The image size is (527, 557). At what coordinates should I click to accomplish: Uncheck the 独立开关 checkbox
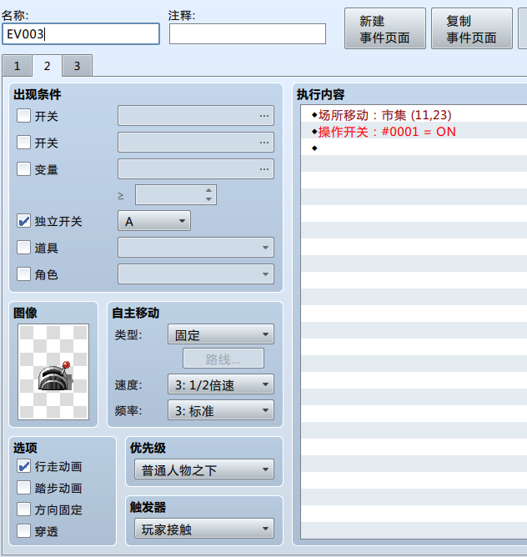(24, 221)
